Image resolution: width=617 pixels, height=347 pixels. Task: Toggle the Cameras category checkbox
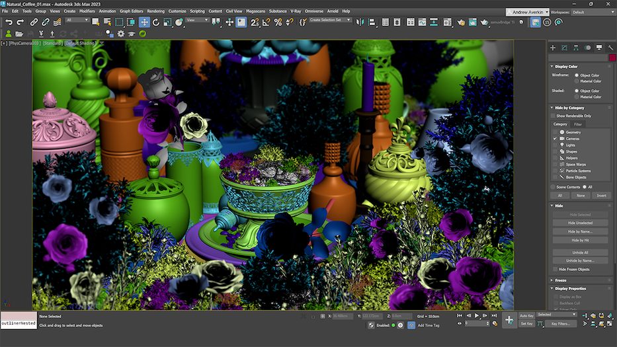click(x=555, y=138)
